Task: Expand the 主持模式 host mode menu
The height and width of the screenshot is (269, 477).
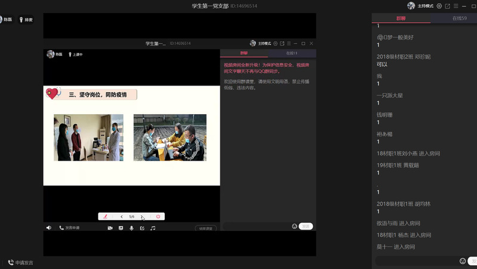Action: 425,6
